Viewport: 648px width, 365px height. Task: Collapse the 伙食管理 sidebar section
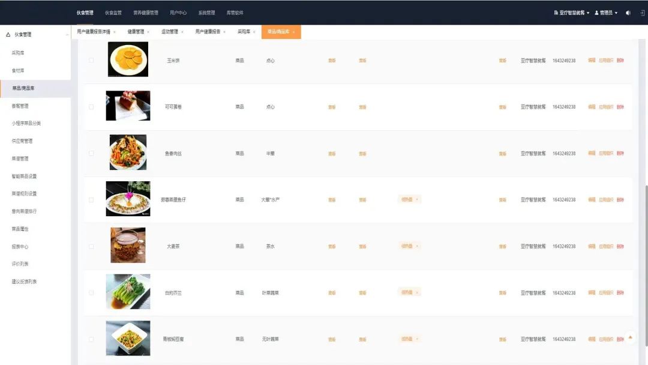click(x=67, y=35)
